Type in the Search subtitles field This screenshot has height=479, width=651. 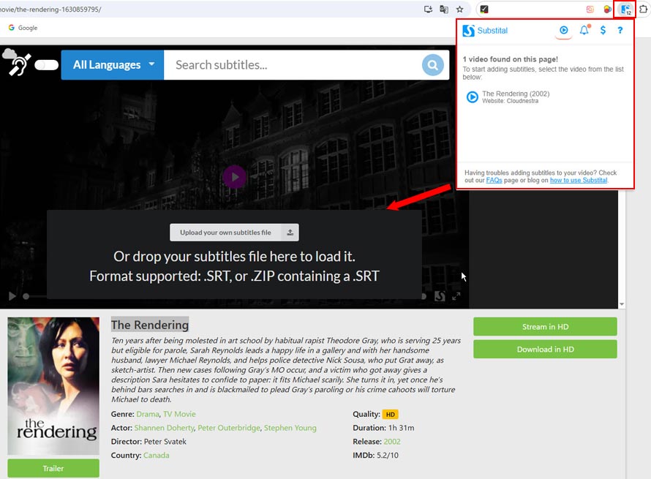click(x=293, y=65)
